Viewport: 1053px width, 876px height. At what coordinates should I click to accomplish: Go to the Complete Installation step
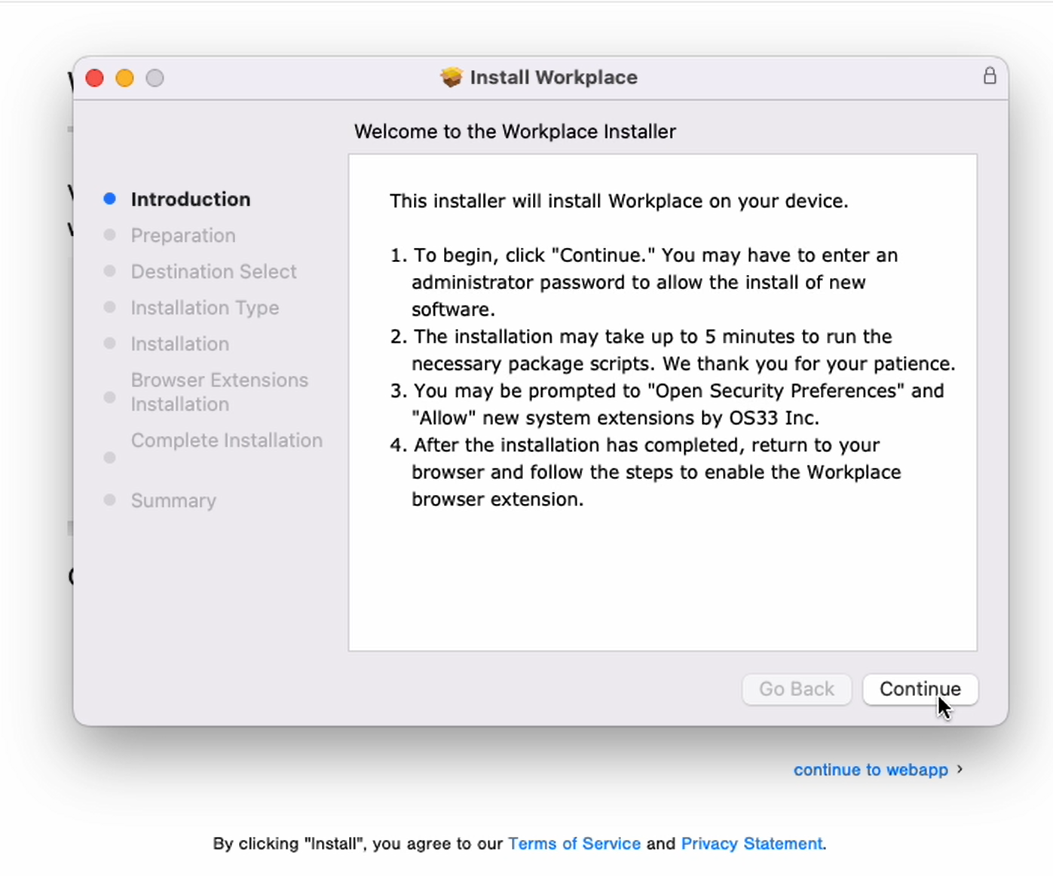coord(226,441)
